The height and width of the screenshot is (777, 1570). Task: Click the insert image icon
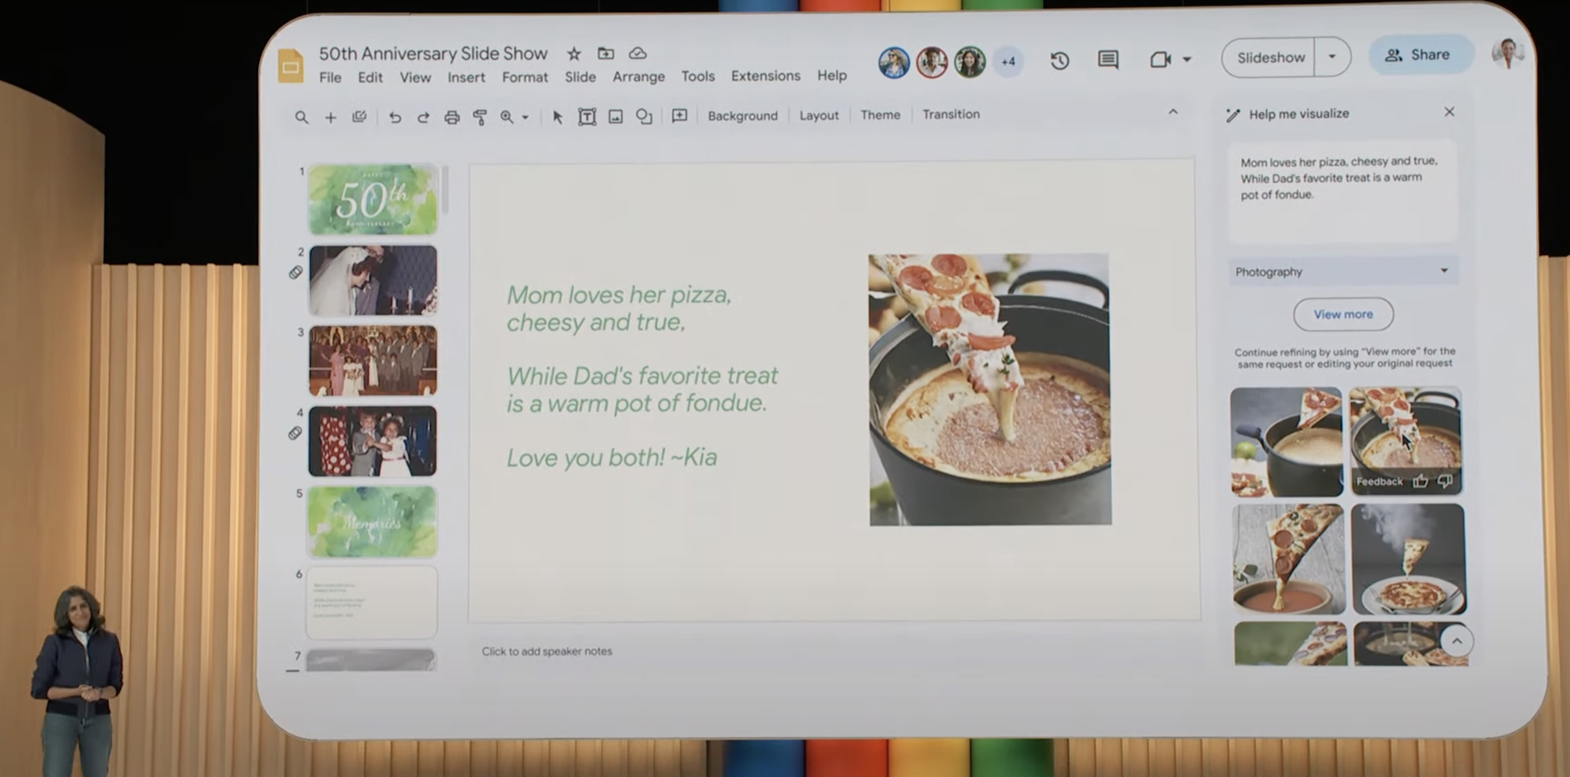(x=616, y=116)
